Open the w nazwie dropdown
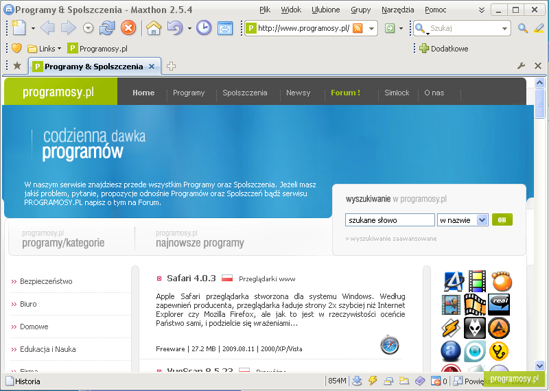Image resolution: width=549 pixels, height=391 pixels. (x=463, y=220)
